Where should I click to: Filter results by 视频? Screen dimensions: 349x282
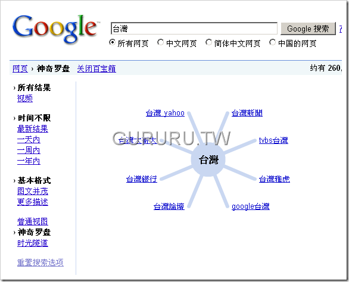pyautogui.click(x=25, y=98)
